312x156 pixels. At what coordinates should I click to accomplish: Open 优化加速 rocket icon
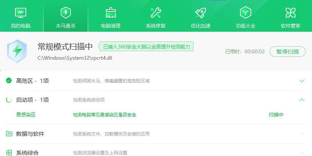(201, 13)
